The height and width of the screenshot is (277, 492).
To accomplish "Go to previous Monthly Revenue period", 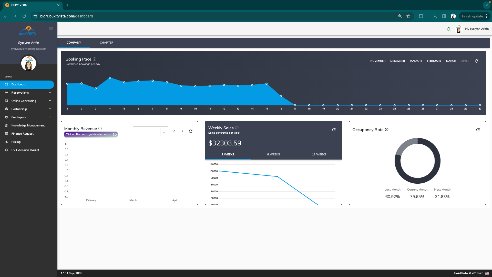I will click(x=174, y=131).
